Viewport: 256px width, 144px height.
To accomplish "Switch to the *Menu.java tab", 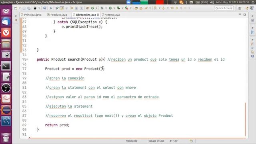I will click(111, 15).
